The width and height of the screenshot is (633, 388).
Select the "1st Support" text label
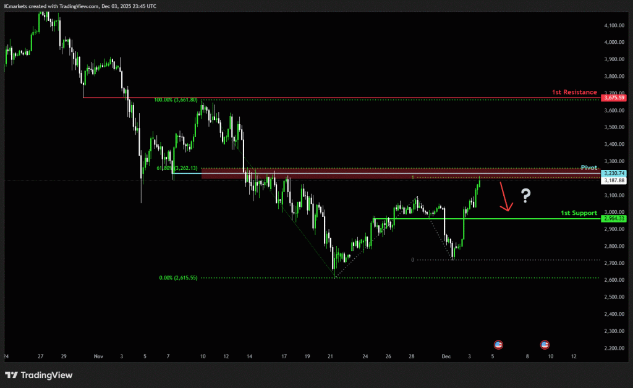click(x=579, y=213)
